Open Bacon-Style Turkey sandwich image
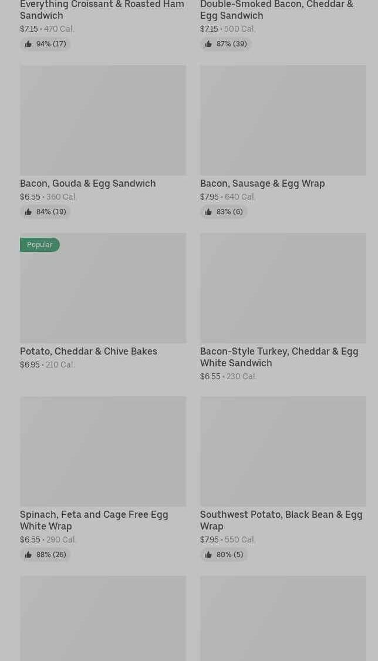The width and height of the screenshot is (378, 661). click(x=283, y=288)
